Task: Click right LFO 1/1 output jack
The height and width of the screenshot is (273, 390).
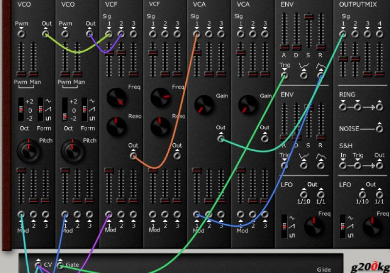Action: click(379, 195)
